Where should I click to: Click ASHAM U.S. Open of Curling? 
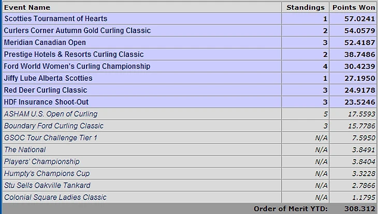51,114
